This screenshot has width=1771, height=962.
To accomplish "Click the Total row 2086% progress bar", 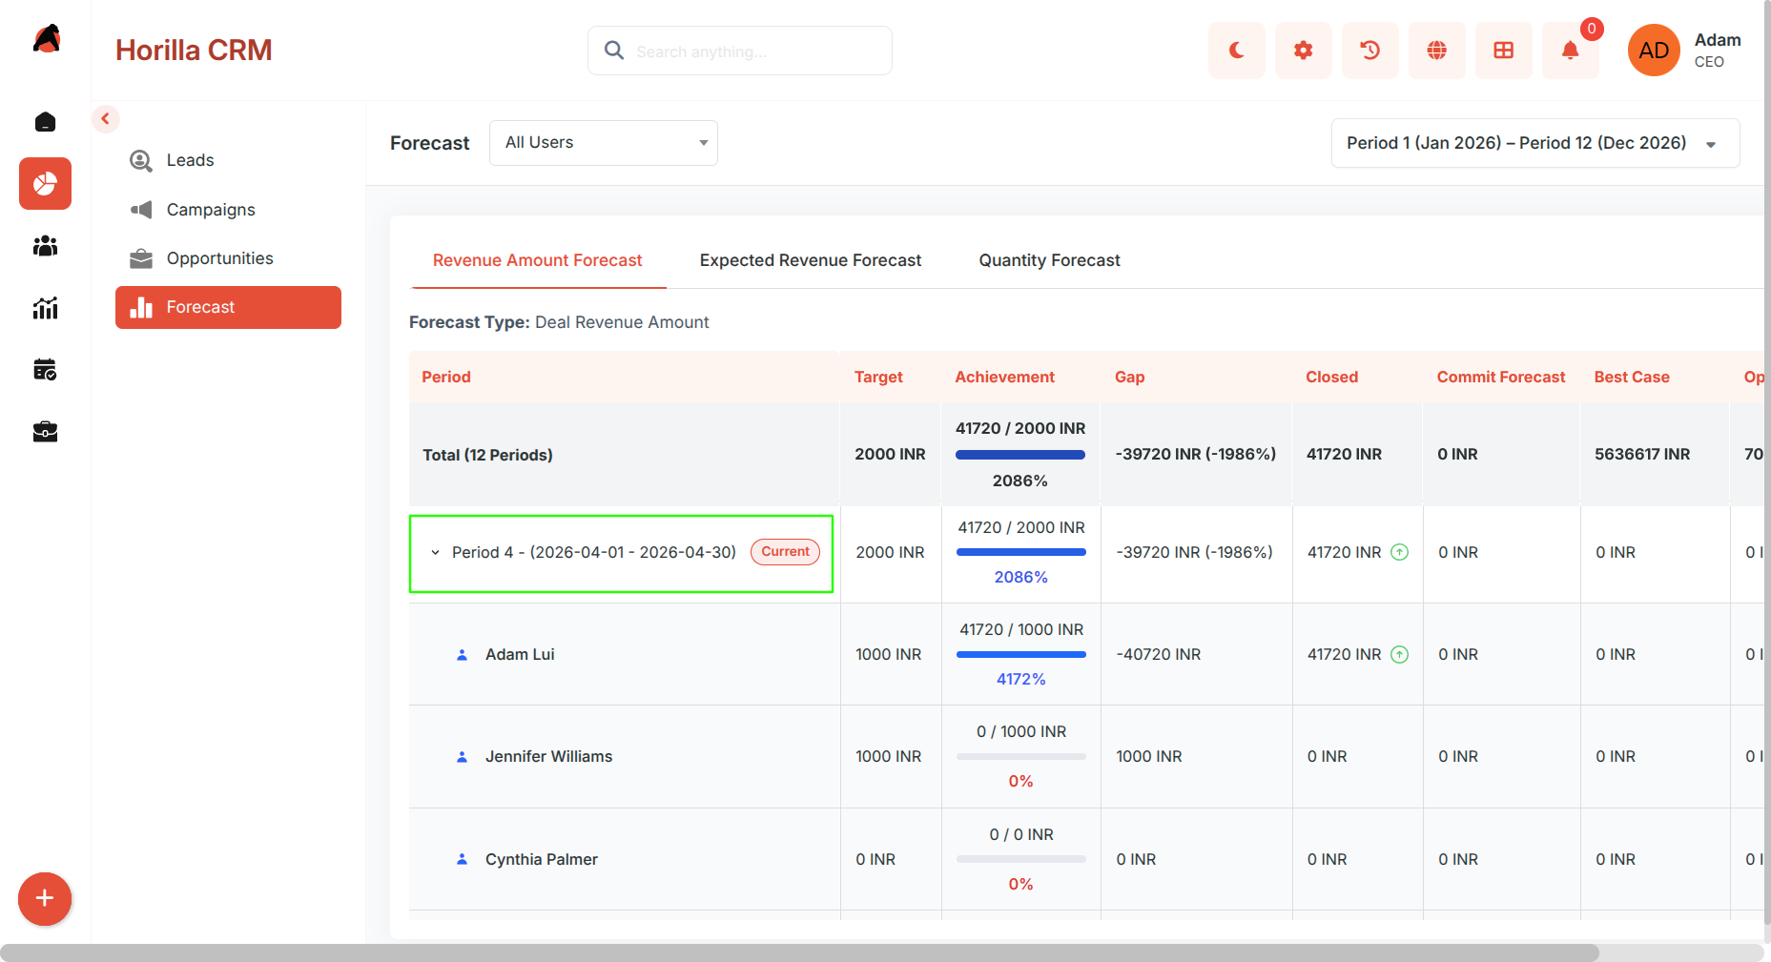I will (1020, 455).
